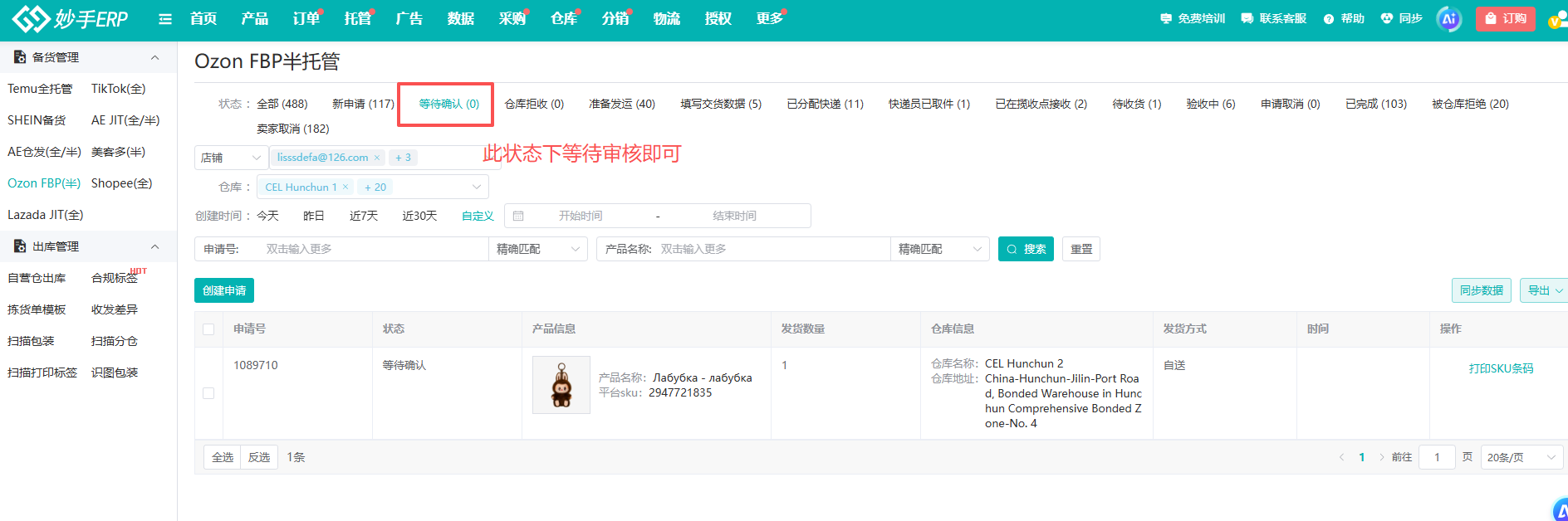Click the 搜索 search button
Viewport: 1568px width, 521px height.
click(1026, 249)
